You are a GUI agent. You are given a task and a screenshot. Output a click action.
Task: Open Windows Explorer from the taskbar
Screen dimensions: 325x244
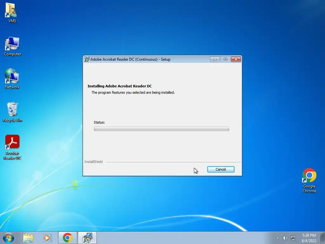coord(28,238)
